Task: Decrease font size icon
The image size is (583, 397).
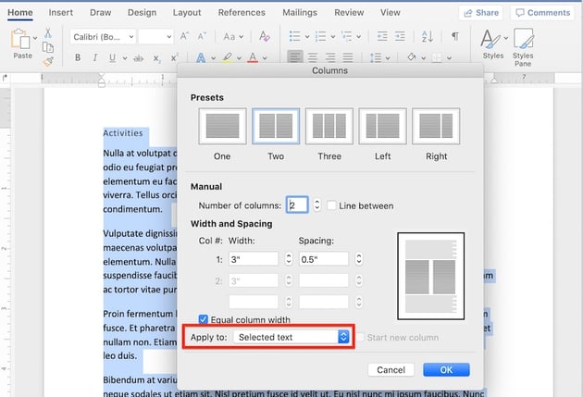Action: (202, 36)
